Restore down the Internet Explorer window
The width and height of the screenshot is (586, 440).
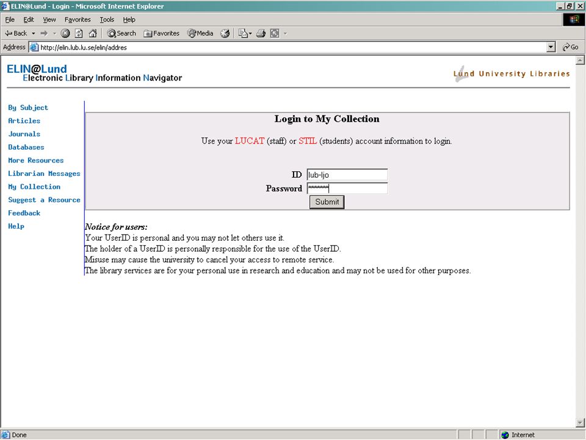[569, 6]
